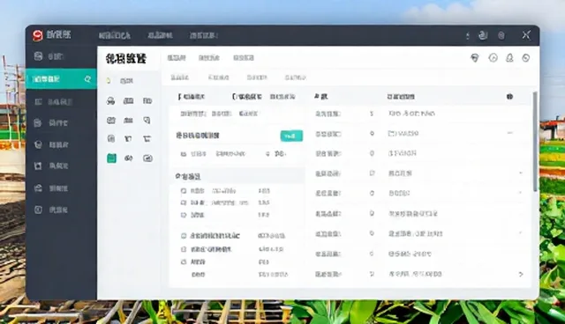Toggle the third circle checkbox under the grey section header
This screenshot has width=565, height=324.
point(184,215)
